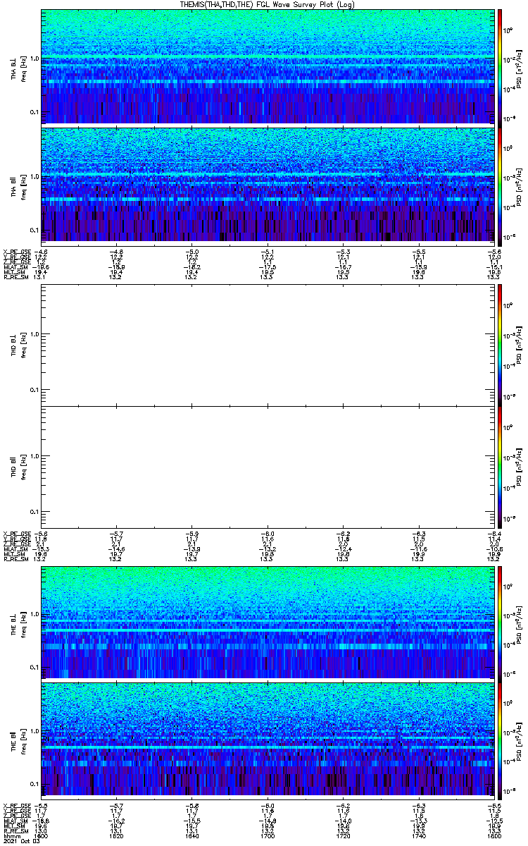Click the '0.1' tick on THE B∥ axis
Image resolution: width=528 pixels, height=846 pixels.
(x=34, y=784)
